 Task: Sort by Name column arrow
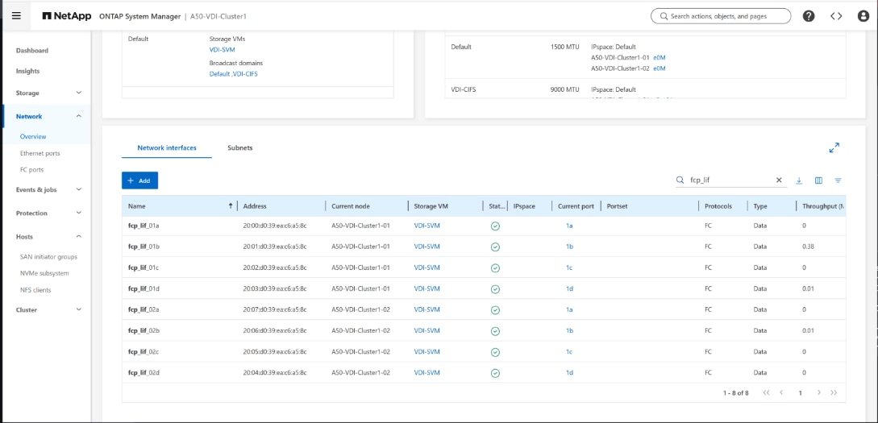click(230, 206)
